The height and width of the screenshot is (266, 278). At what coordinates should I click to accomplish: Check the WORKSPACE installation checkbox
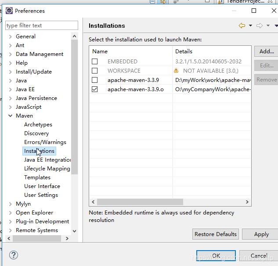95,71
